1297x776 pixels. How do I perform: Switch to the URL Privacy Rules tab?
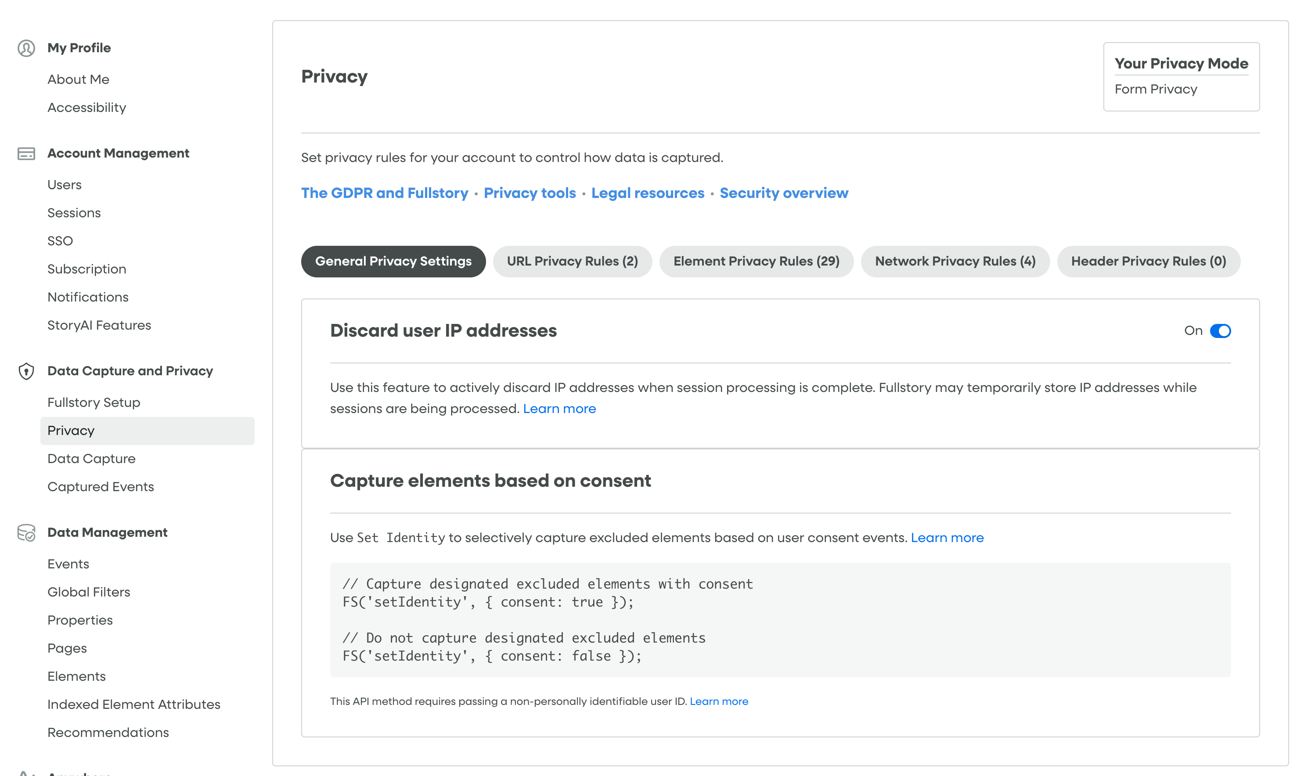(x=572, y=261)
